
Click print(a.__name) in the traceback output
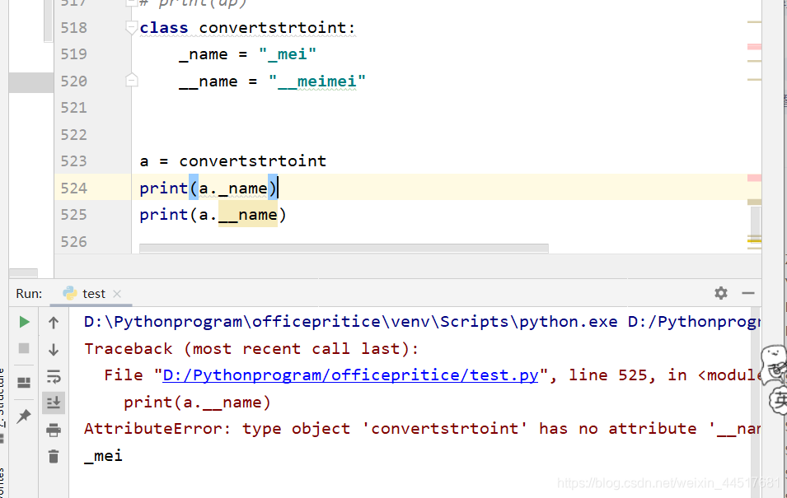tap(197, 403)
